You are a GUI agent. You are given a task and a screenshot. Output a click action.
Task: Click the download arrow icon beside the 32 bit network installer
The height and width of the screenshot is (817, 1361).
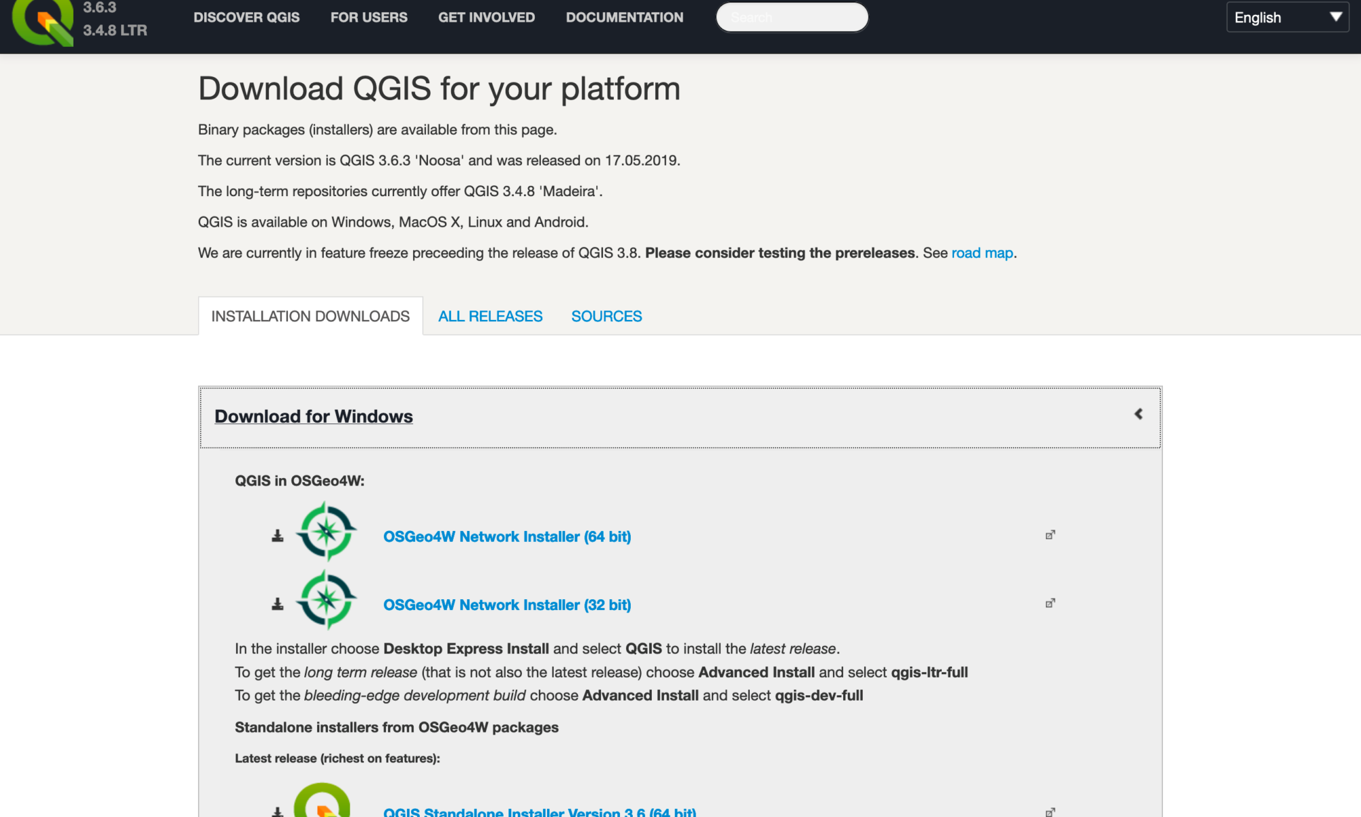coord(278,604)
